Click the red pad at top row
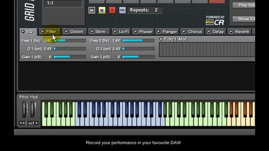 [x=217, y=2]
